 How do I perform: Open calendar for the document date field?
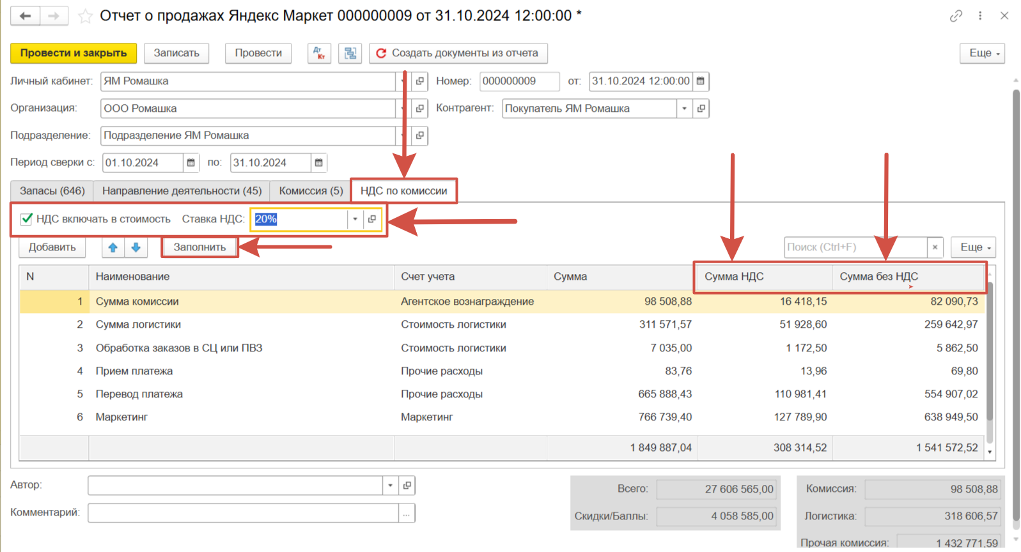(x=701, y=81)
